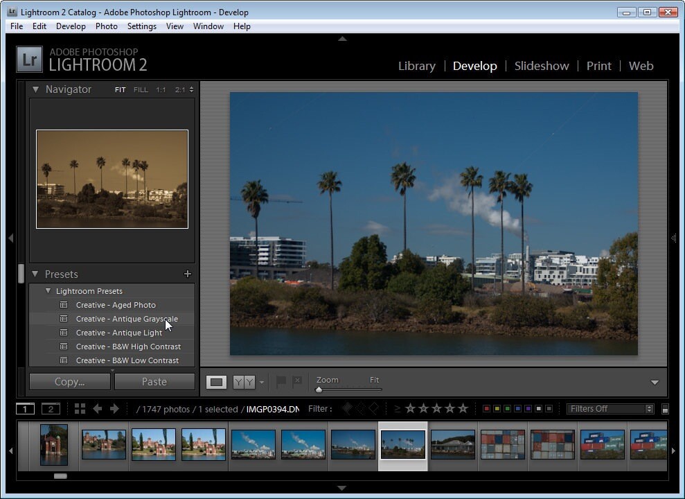Filter by green color label
685x499 pixels.
point(507,408)
